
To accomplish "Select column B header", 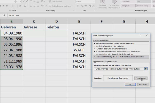I will click(x=12, y=21).
